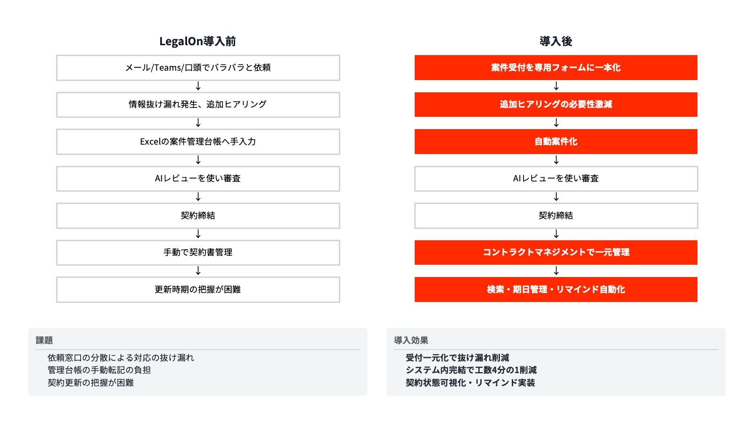Viewport: 754px width, 424px height.
Task: Click the arrow below the メール/Teams/口頭 box
Action: pos(198,86)
